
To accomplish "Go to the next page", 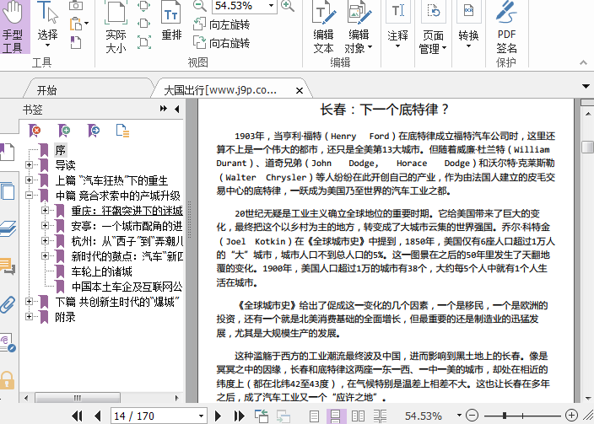I will [218, 416].
